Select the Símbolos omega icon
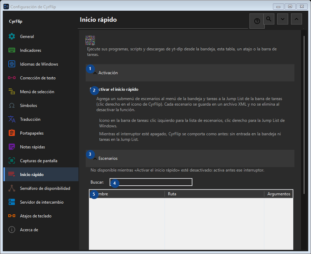Image resolution: width=311 pixels, height=254 pixels. click(x=12, y=105)
